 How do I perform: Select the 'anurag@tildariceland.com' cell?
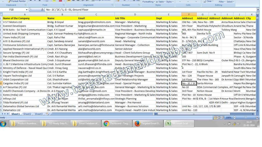[96, 103]
